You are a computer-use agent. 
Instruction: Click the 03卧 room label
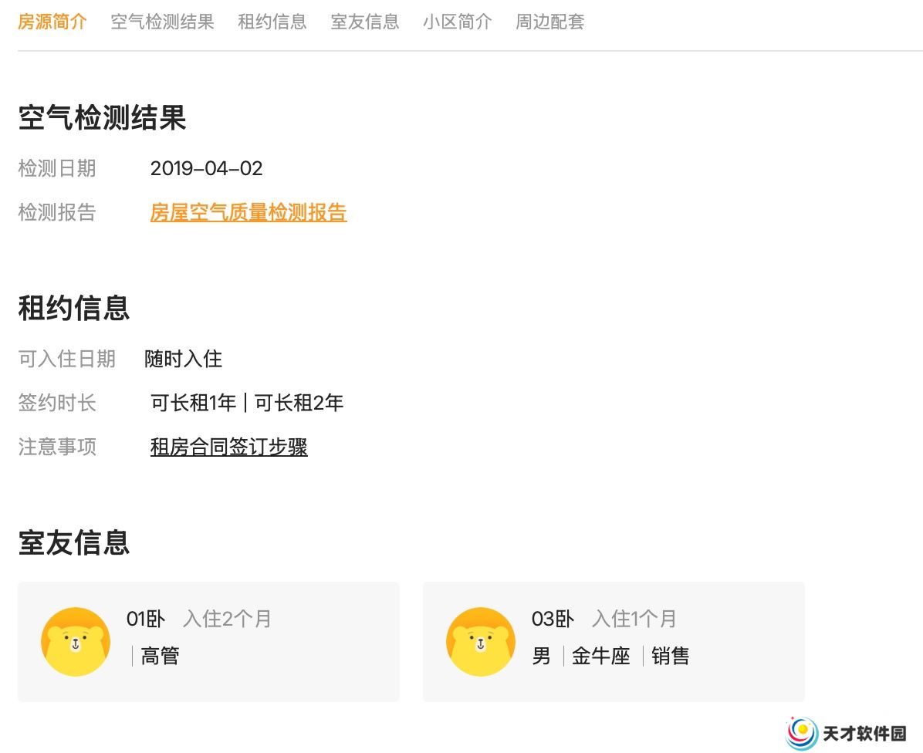(x=552, y=619)
